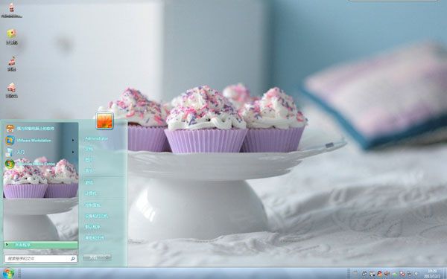
Task: Click the magnifier icon in Start search box
Action: pyautogui.click(x=73, y=258)
